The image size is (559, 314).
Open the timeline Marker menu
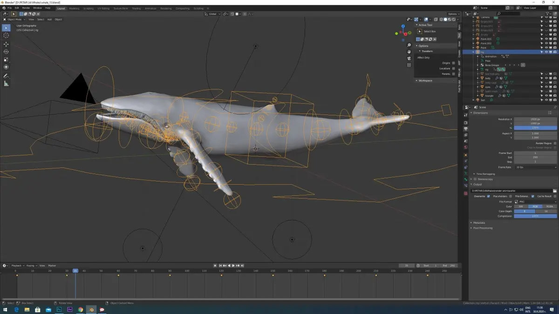[52, 266]
